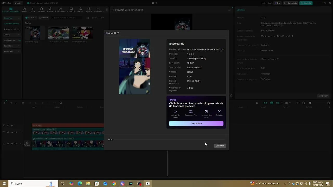The image size is (333, 187).
Task: Lock the hazbin hotel main track
Action: tap(8, 144)
